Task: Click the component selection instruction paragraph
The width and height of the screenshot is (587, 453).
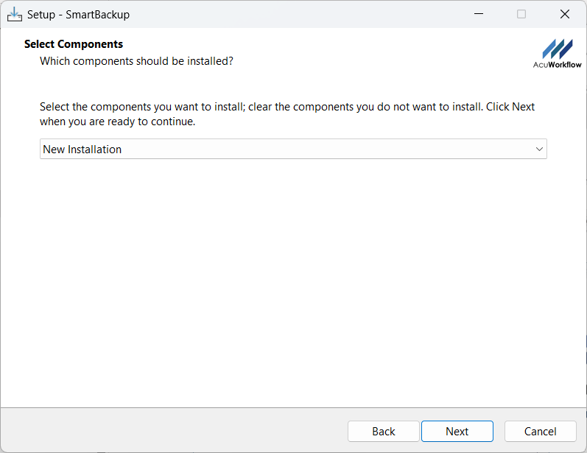Action: click(287, 114)
